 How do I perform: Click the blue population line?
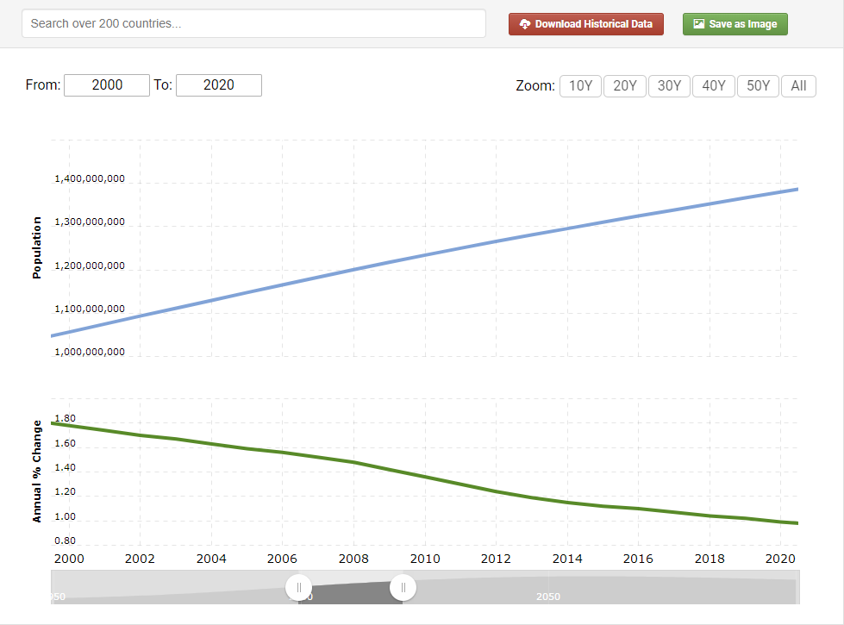[x=426, y=255]
